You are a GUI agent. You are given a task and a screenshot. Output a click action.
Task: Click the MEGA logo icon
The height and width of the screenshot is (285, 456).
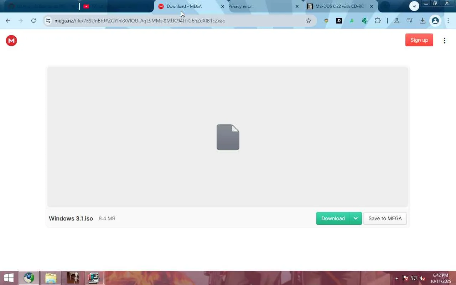[11, 41]
